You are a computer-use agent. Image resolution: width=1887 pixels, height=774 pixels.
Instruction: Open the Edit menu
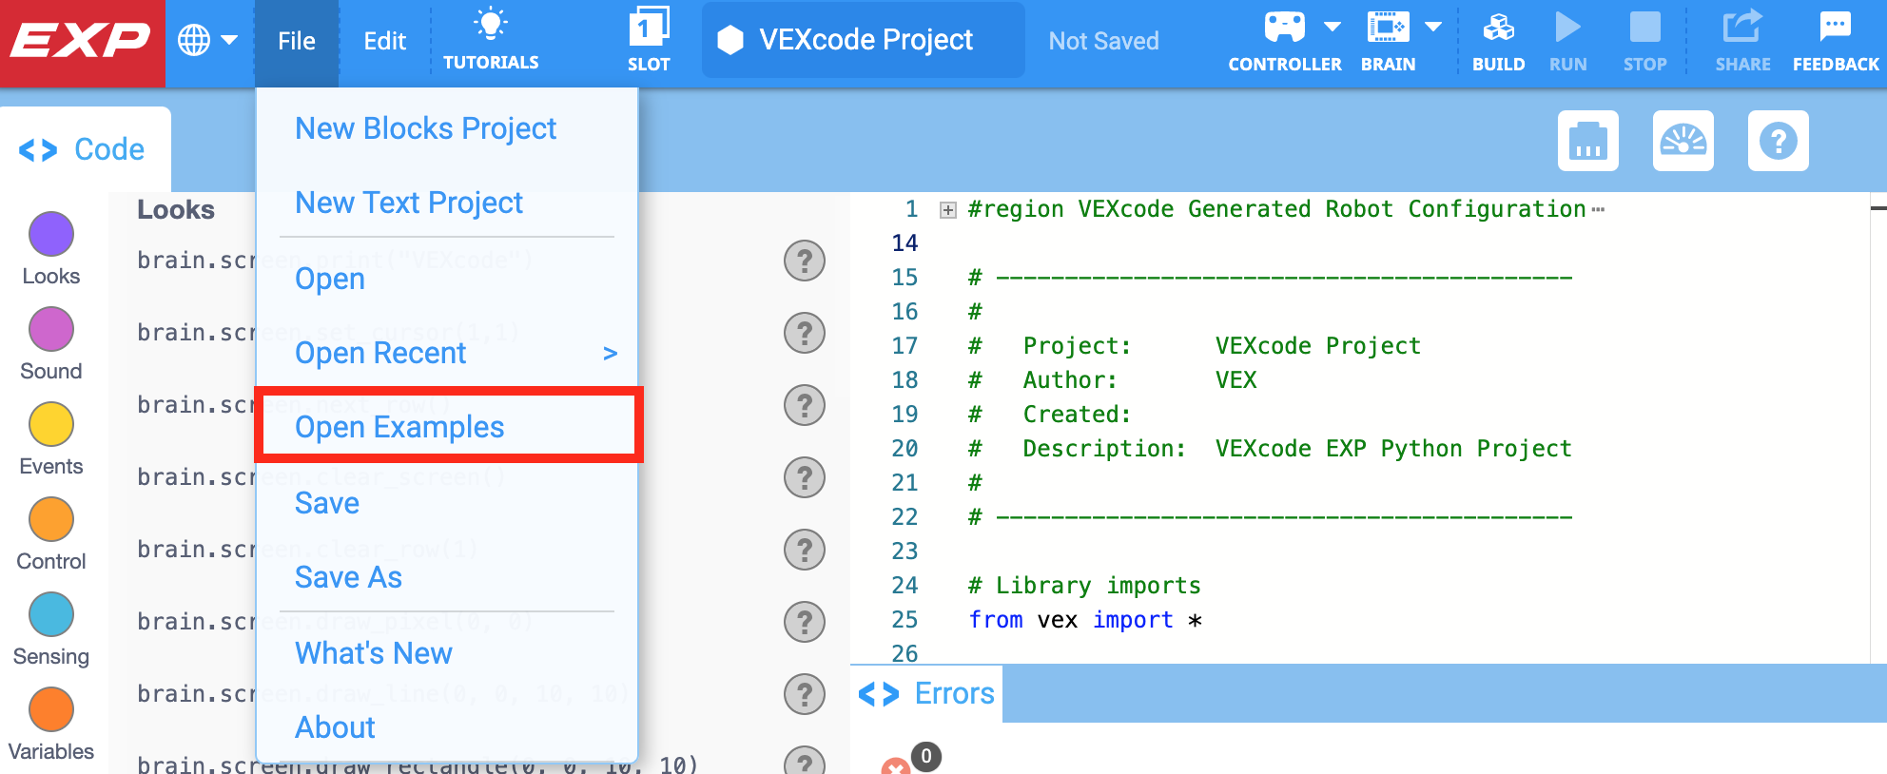click(384, 41)
